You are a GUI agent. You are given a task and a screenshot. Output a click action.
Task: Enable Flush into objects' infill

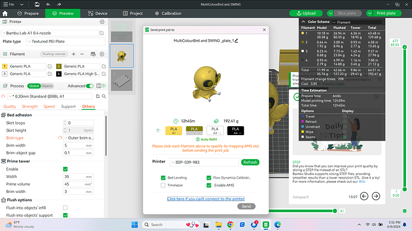(66, 208)
